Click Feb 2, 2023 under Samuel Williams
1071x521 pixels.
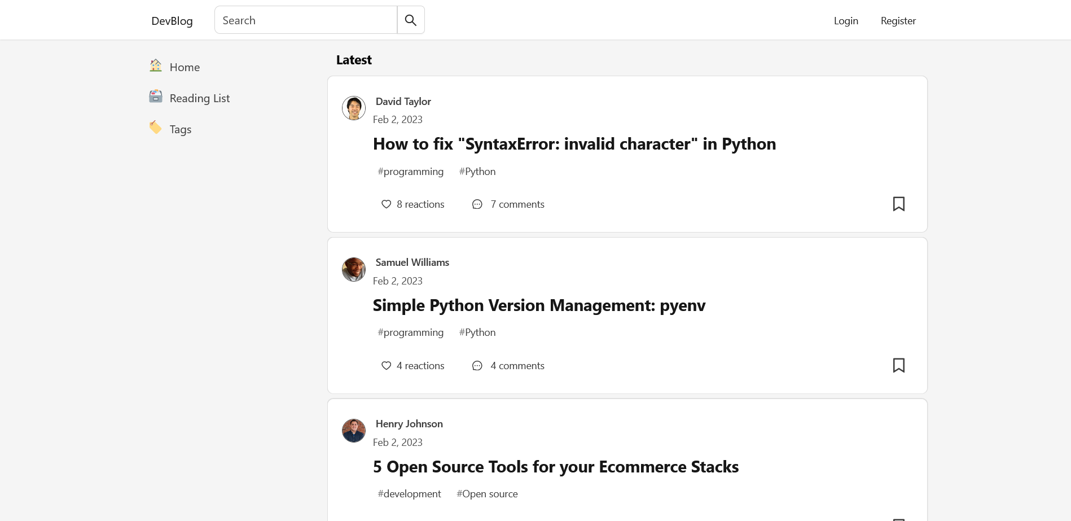[x=398, y=281]
